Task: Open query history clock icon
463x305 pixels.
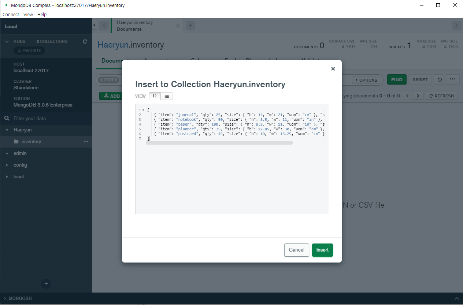Action: [439, 79]
